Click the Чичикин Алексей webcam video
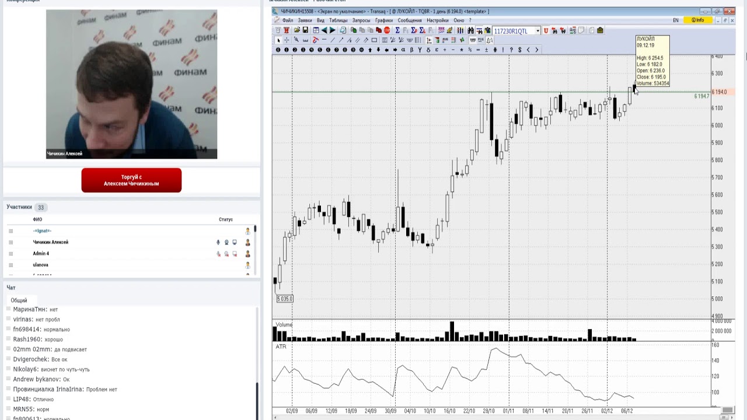Image resolution: width=747 pixels, height=420 pixels. [x=131, y=84]
